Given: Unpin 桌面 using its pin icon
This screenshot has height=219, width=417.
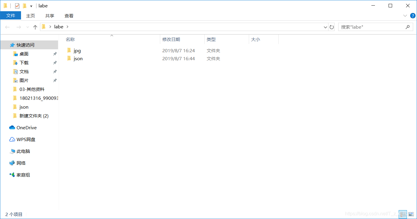Looking at the screenshot, I should [55, 54].
